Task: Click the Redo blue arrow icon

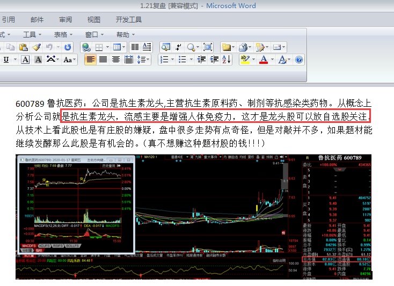Action: pos(67,47)
